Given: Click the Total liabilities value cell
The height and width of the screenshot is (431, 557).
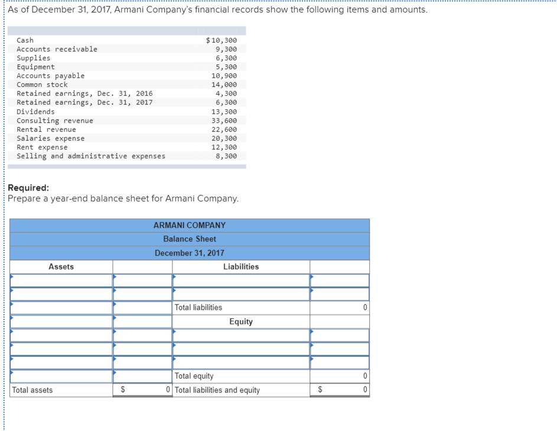Looking at the screenshot, I should (x=340, y=308).
